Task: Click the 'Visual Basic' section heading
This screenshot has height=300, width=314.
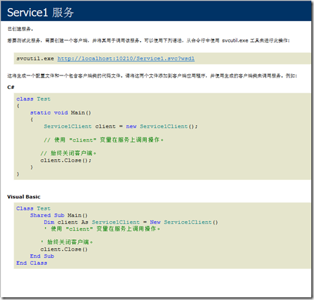Action: [24, 197]
